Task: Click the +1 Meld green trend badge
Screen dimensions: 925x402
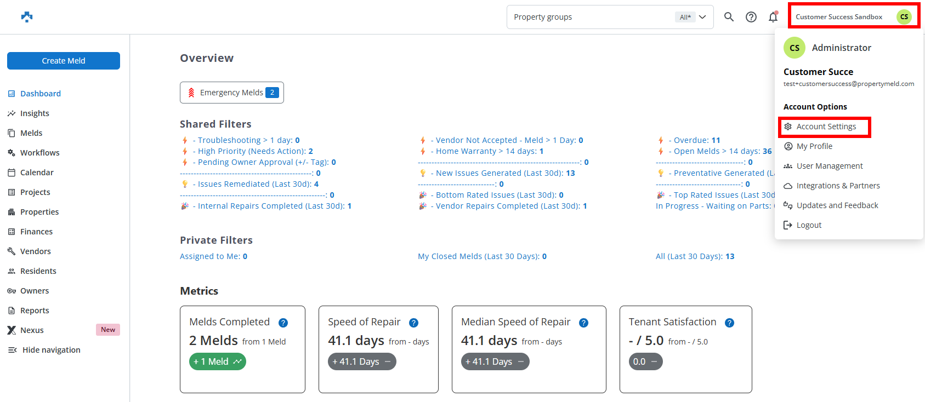Action: click(x=217, y=361)
